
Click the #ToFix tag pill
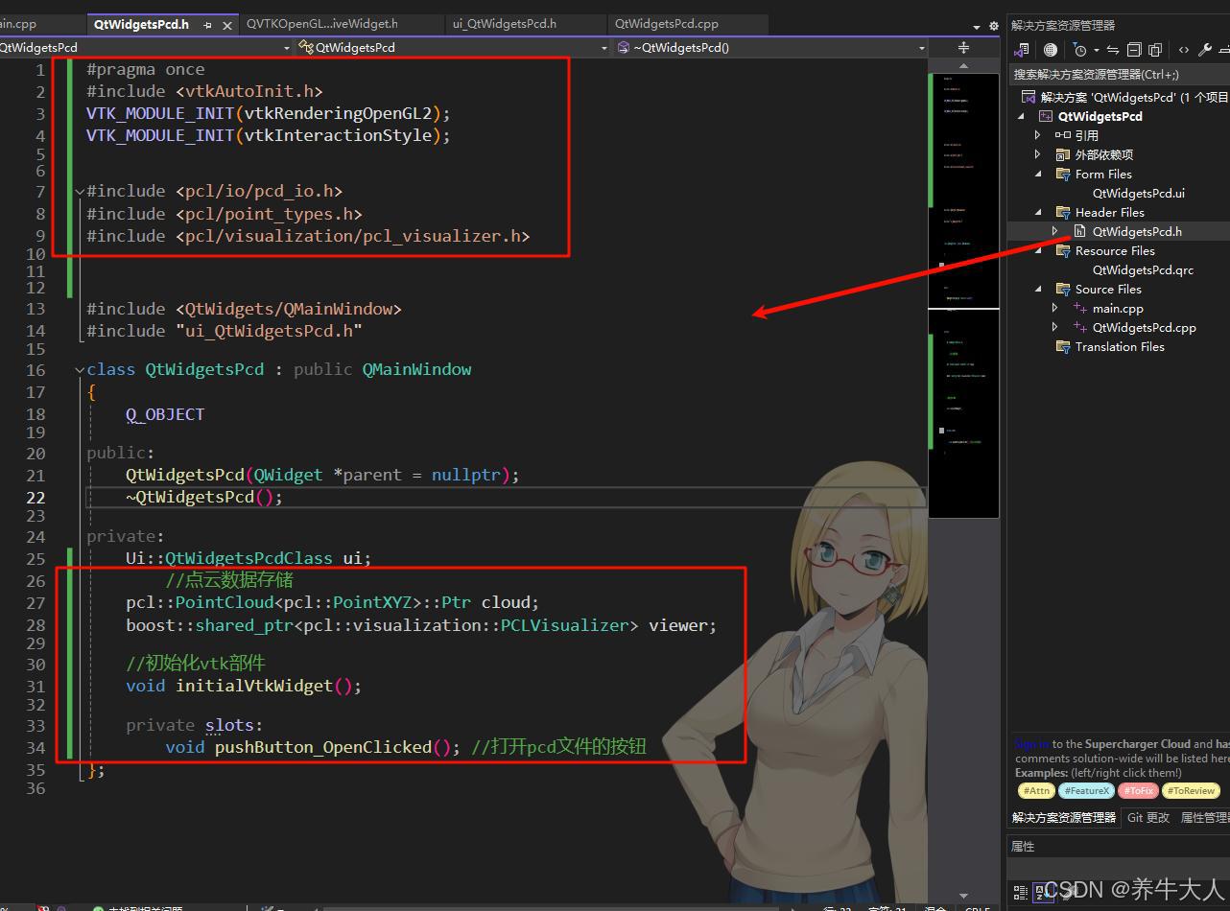coord(1138,791)
